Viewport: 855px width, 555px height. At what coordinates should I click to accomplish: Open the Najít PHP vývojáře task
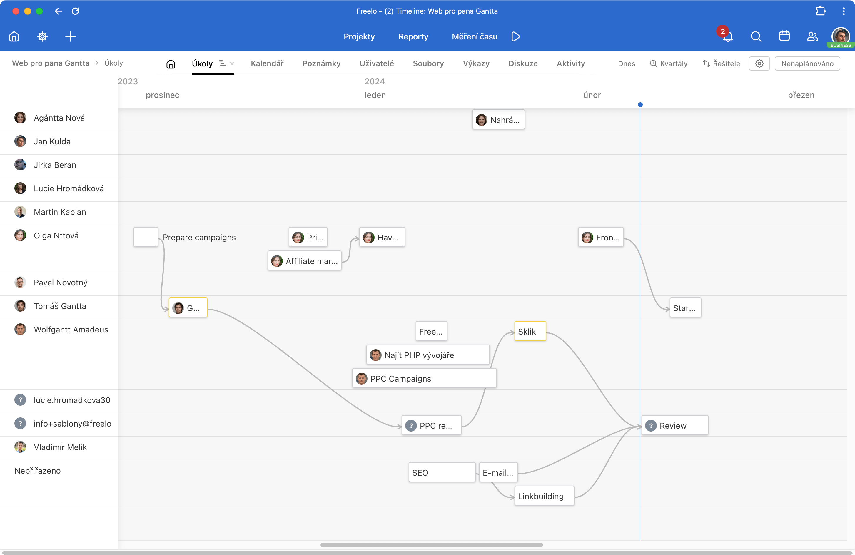tap(428, 355)
